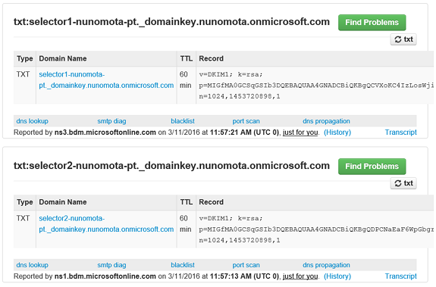This screenshot has height=287, width=436.
Task: Open Transcript for the selector2 lookup
Action: click(400, 276)
